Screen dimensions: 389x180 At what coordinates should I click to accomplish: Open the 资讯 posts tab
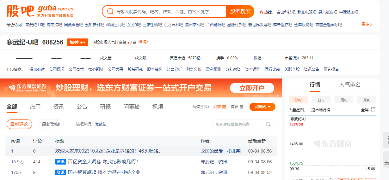pyautogui.click(x=59, y=107)
